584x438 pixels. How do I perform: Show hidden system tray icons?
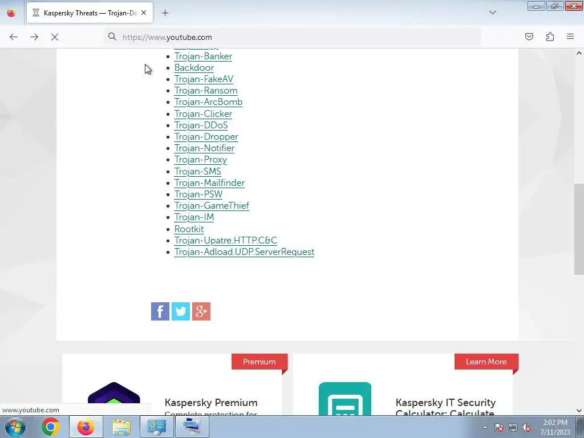485,427
